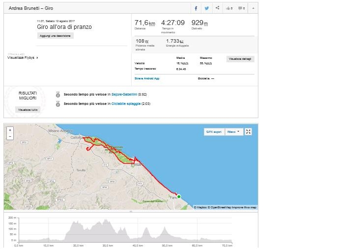Open the Ciclabile spiaggia segment link
This screenshot has height=249, width=363.
pyautogui.click(x=126, y=104)
